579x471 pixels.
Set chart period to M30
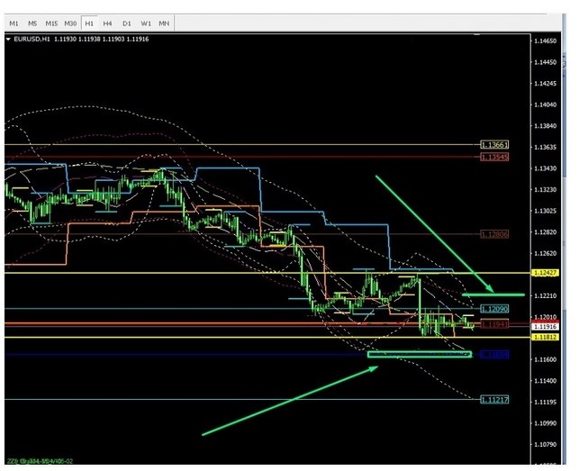[x=71, y=22]
